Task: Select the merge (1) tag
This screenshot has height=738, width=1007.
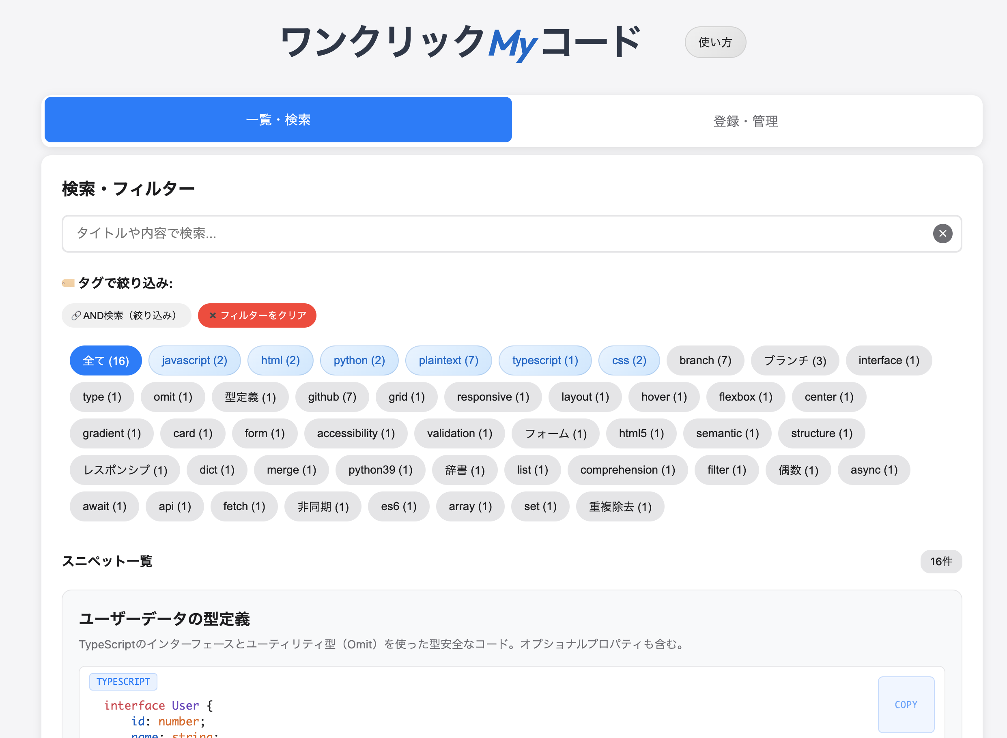Action: tap(291, 470)
